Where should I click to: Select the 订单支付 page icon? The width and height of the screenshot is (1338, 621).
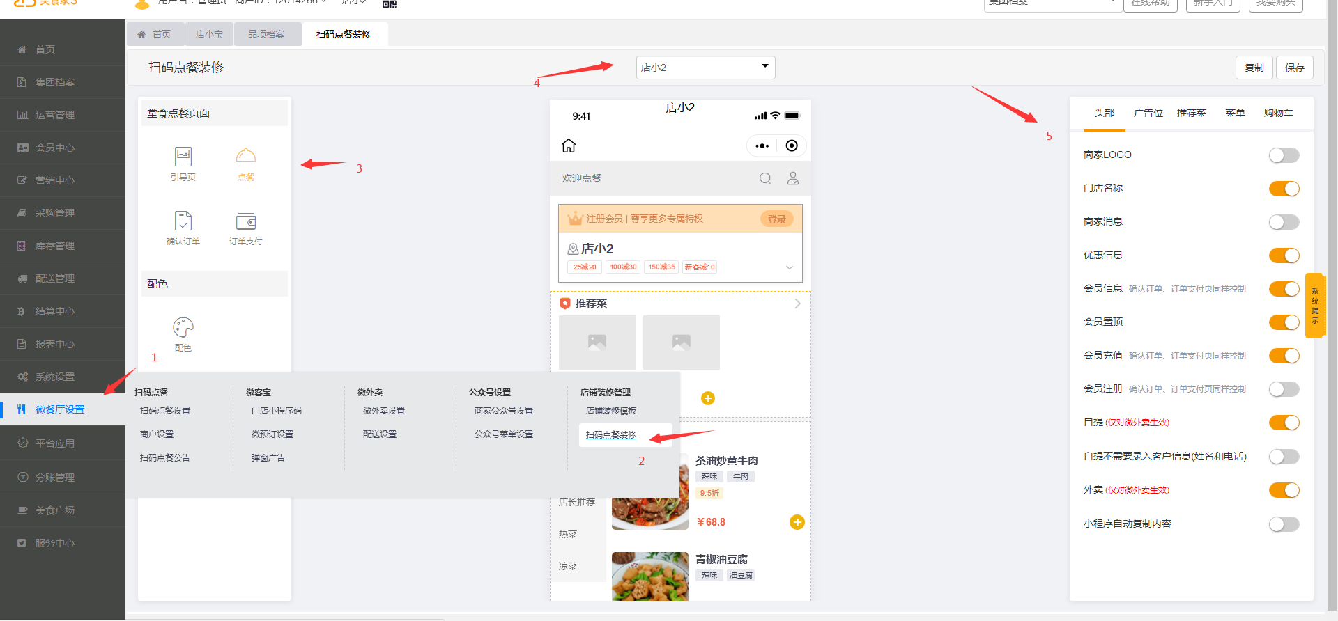246,228
